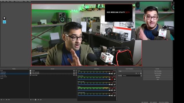This screenshot has width=184, height=103.
Task: Open the Help menu
Action: (30, 1)
